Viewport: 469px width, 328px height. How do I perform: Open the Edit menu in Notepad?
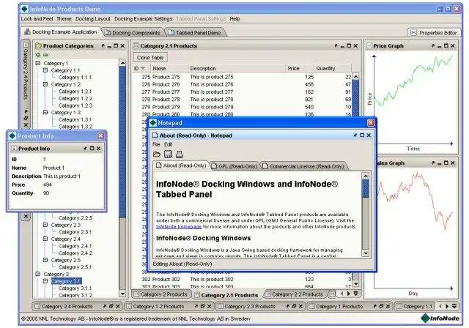click(168, 144)
